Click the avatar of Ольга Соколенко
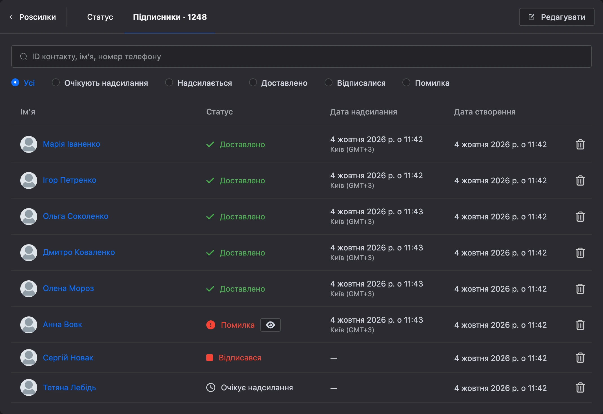Viewport: 603px width, 414px height. click(x=29, y=217)
